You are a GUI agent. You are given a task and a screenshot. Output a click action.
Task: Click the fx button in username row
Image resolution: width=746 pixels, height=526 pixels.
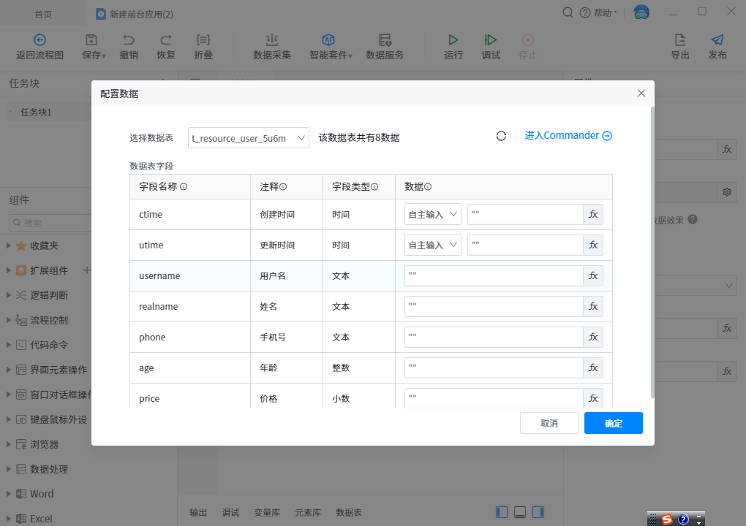click(593, 276)
